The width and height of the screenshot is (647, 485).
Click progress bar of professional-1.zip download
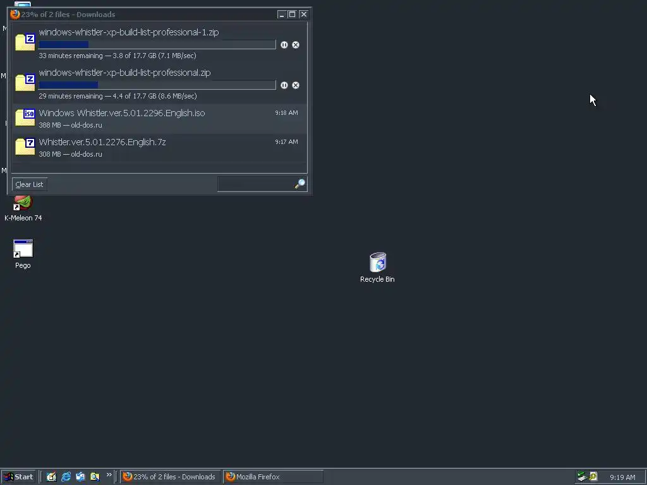click(x=157, y=45)
